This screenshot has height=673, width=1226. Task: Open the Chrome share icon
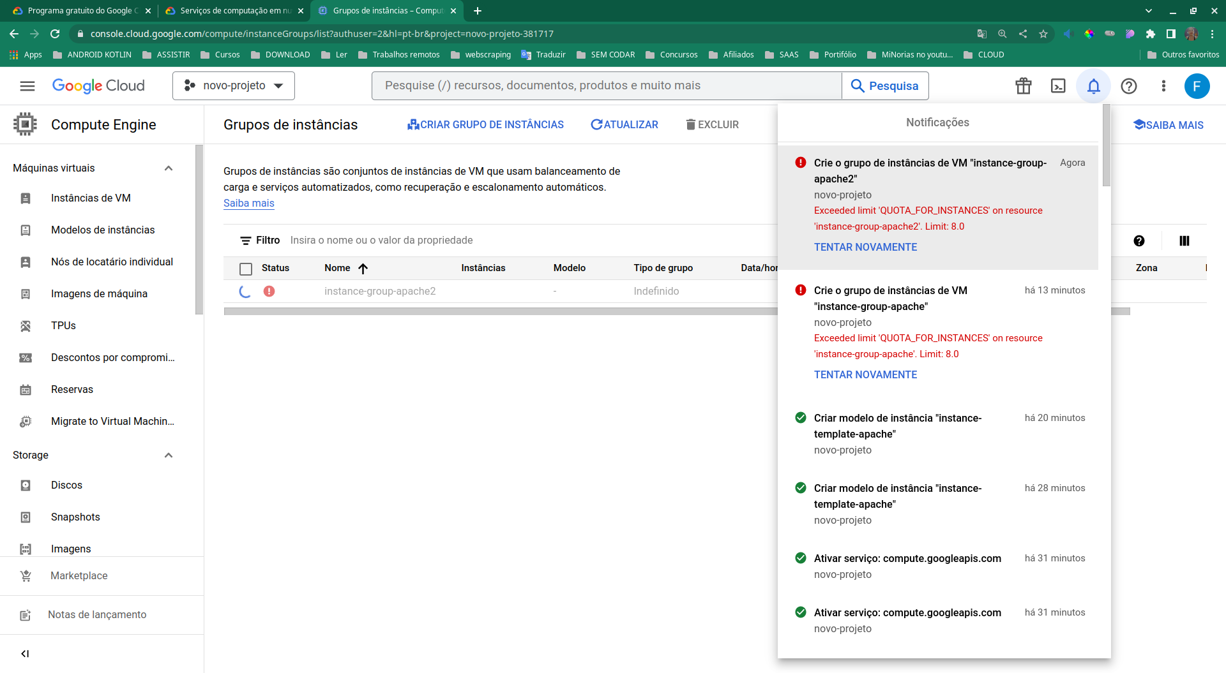[1023, 34]
